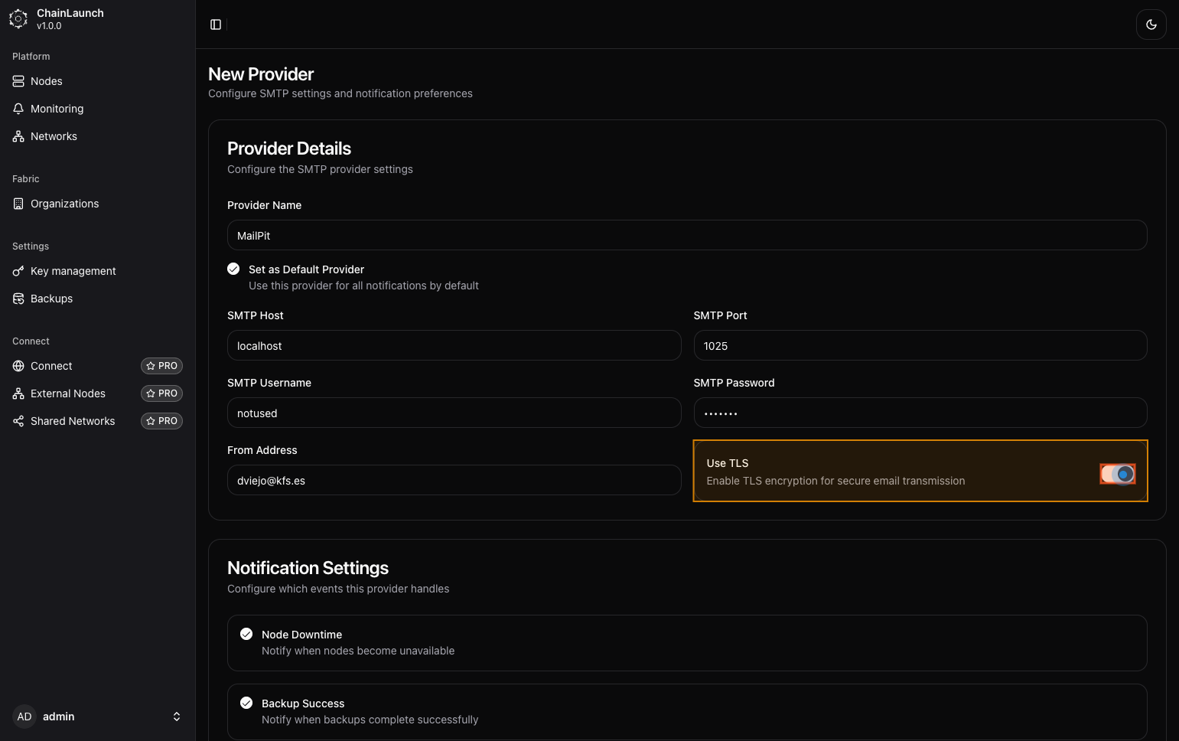Click the Backups database icon
The image size is (1179, 741).
point(18,299)
